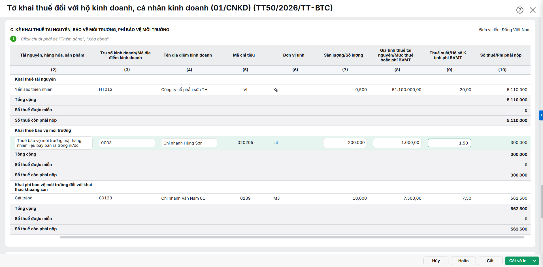Click the 562.500 amount in Cát trắng row
This screenshot has width=543, height=267.
coord(519,198)
